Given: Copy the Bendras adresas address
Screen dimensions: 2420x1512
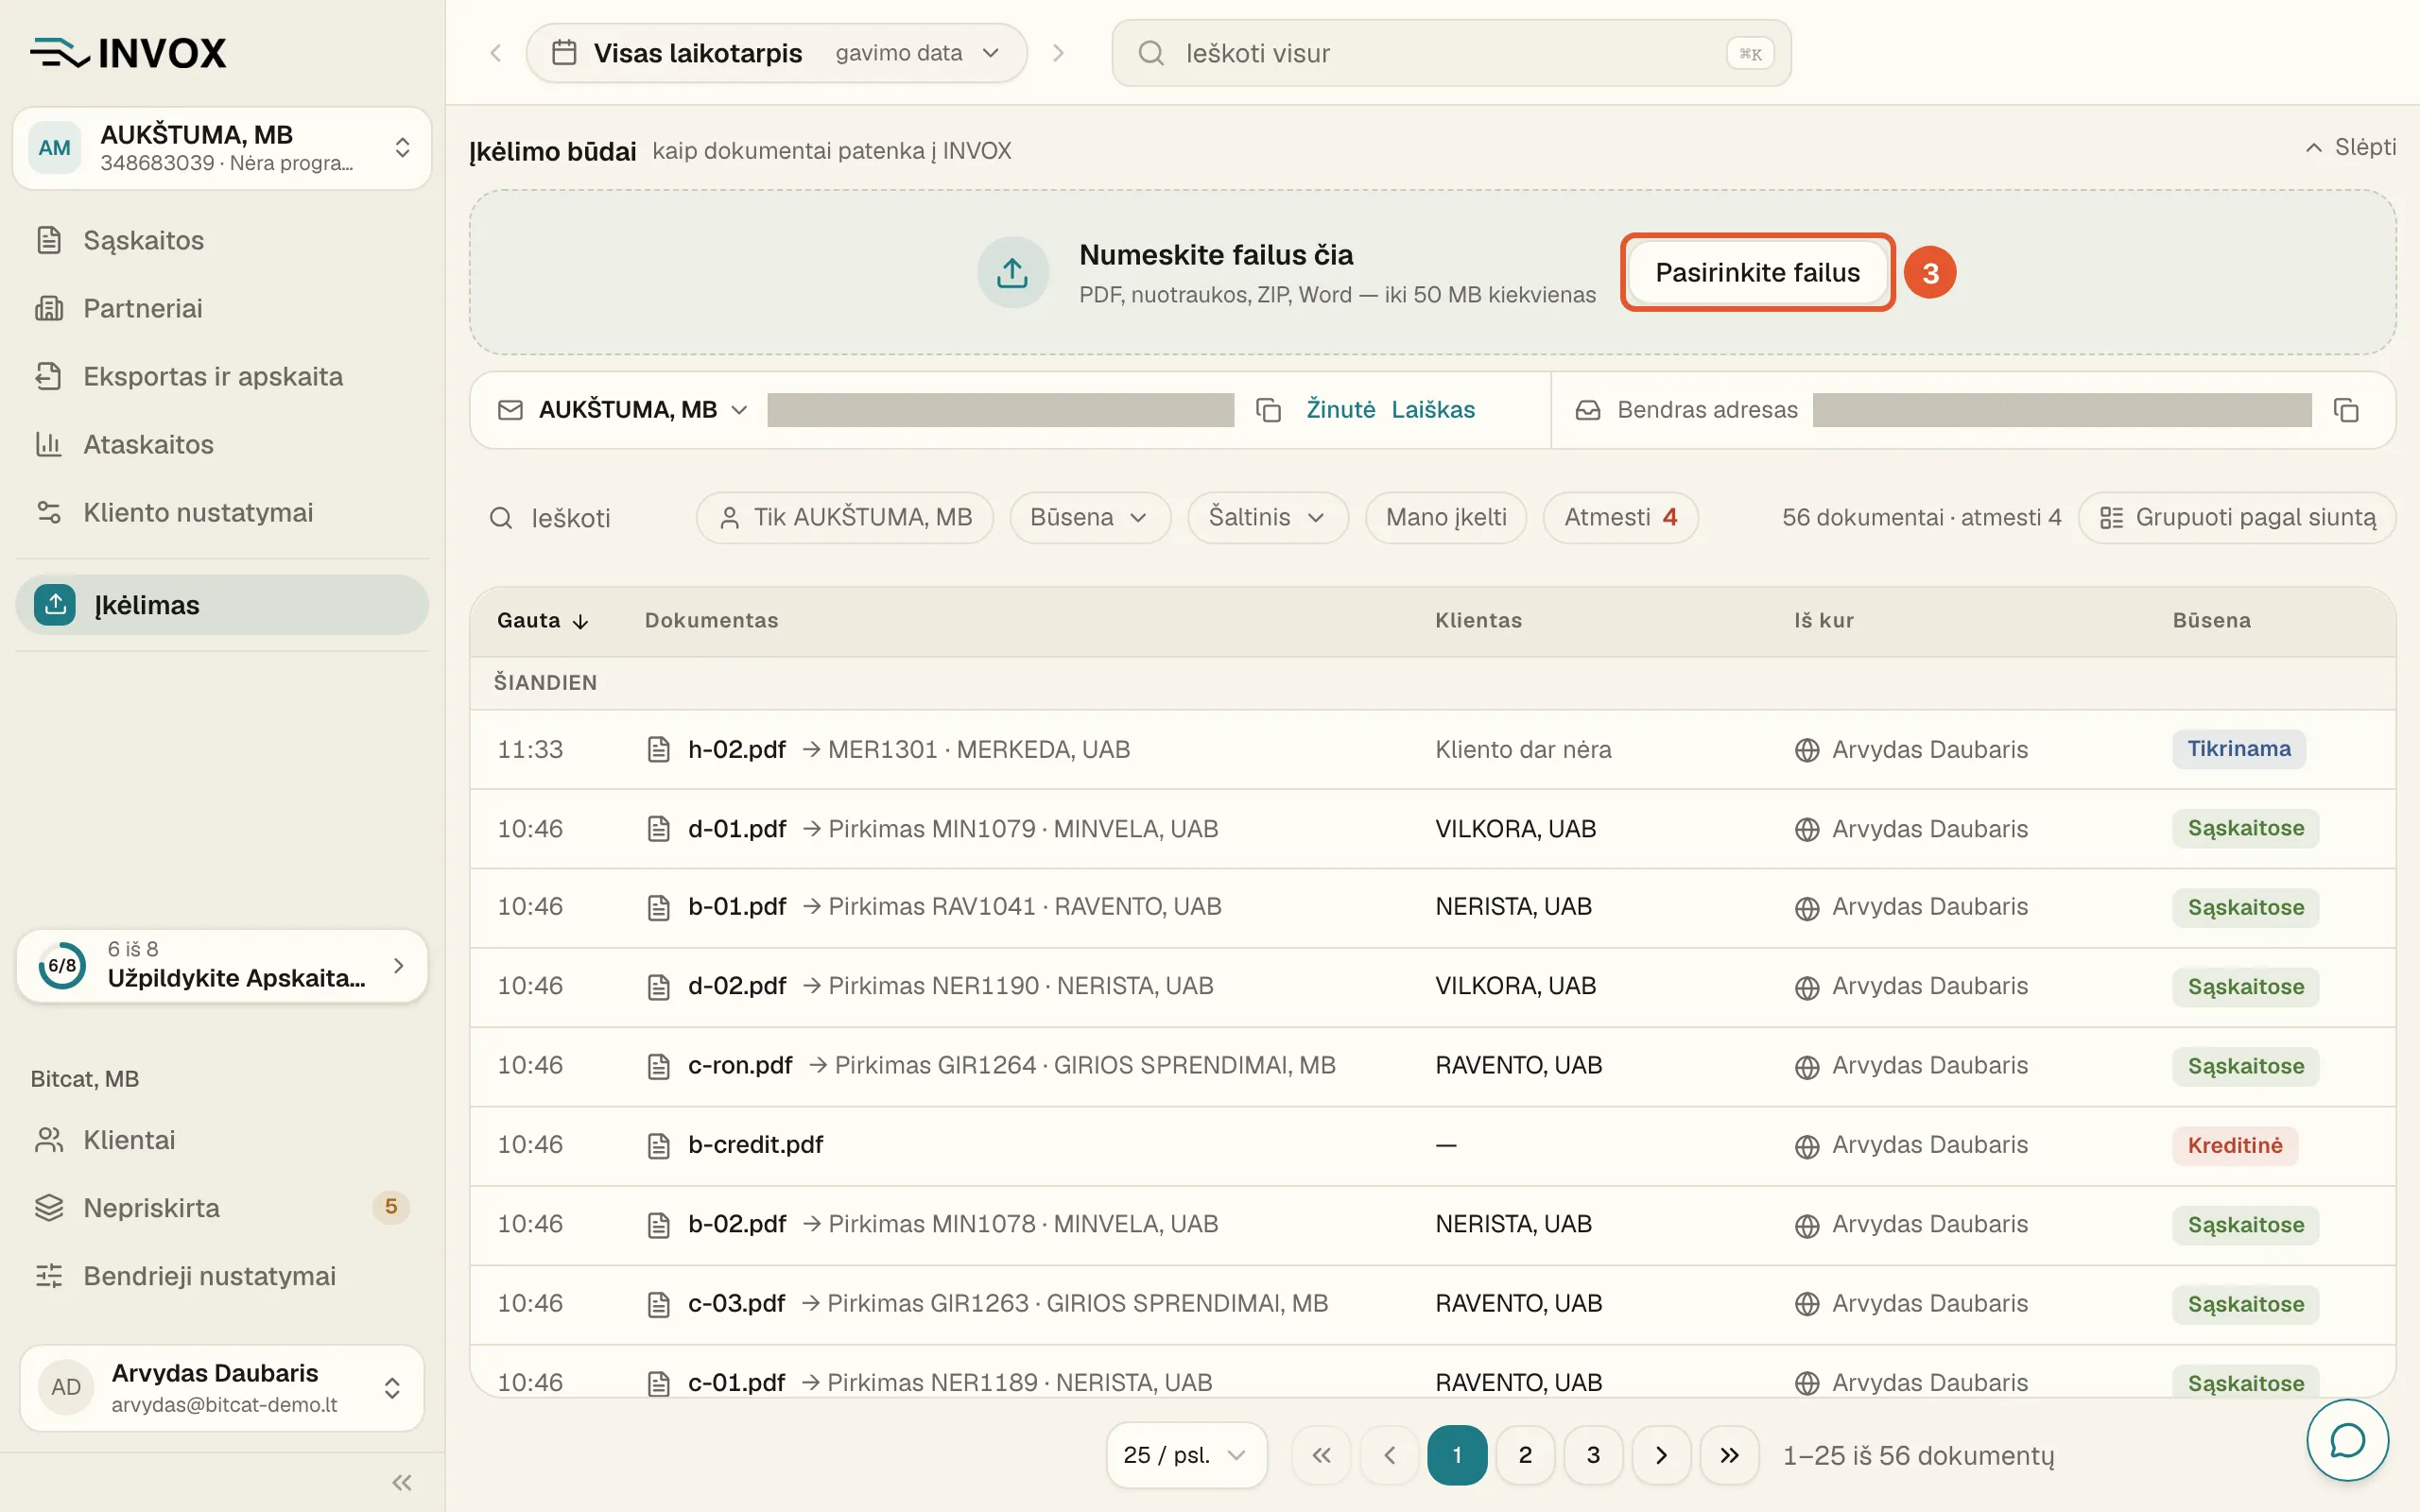Looking at the screenshot, I should (x=2346, y=410).
